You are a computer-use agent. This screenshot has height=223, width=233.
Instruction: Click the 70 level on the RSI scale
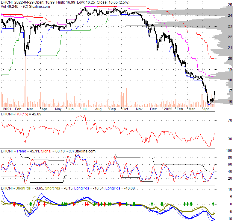point(222,120)
